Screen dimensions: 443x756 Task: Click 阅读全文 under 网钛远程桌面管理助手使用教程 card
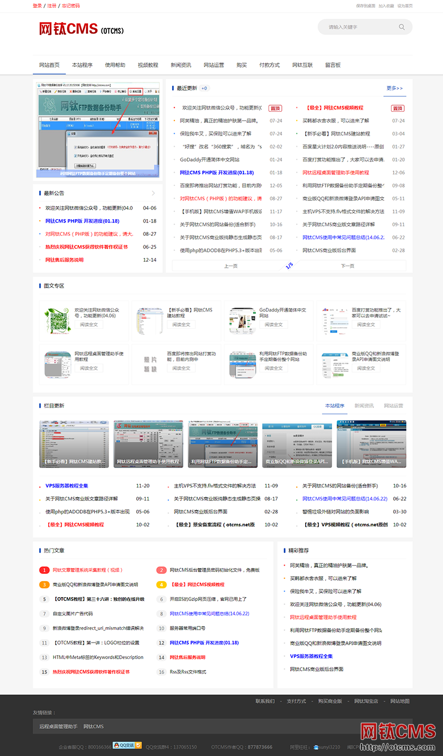click(x=89, y=368)
